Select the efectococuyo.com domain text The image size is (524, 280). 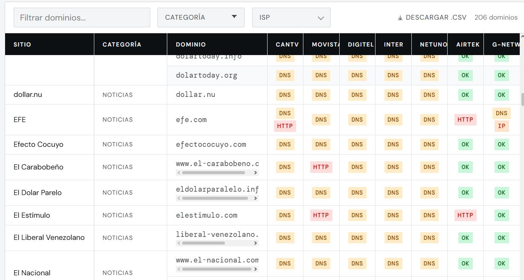(x=211, y=144)
